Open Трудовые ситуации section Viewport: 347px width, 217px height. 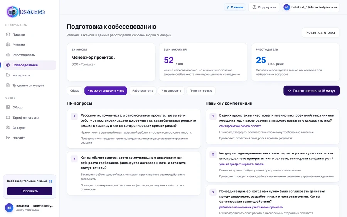point(30,85)
